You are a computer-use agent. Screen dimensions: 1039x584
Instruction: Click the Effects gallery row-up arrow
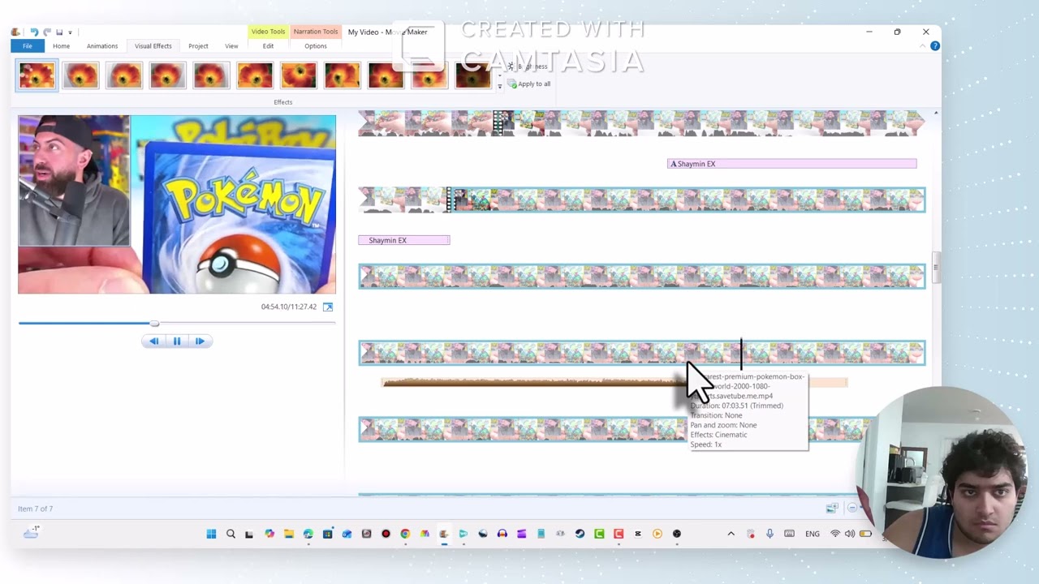coord(500,65)
